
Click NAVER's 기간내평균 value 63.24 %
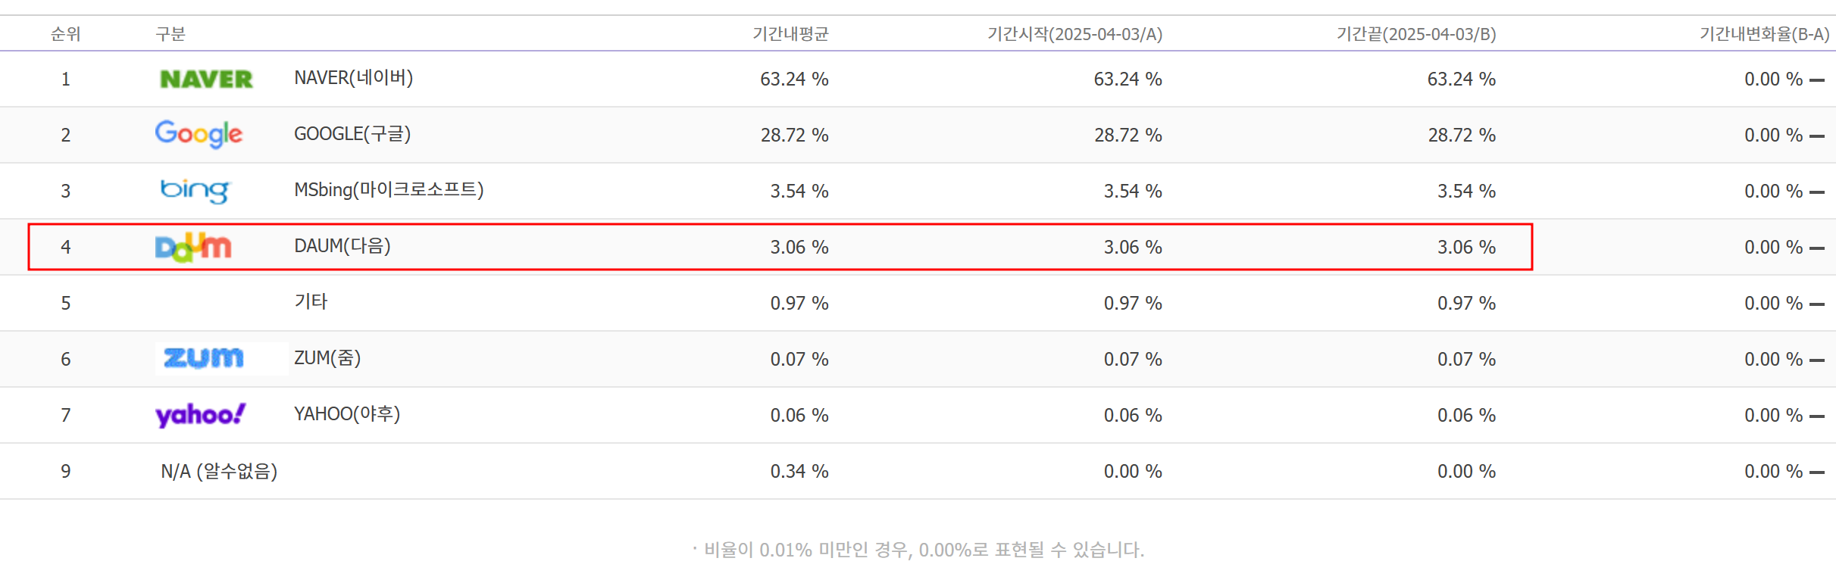[794, 80]
